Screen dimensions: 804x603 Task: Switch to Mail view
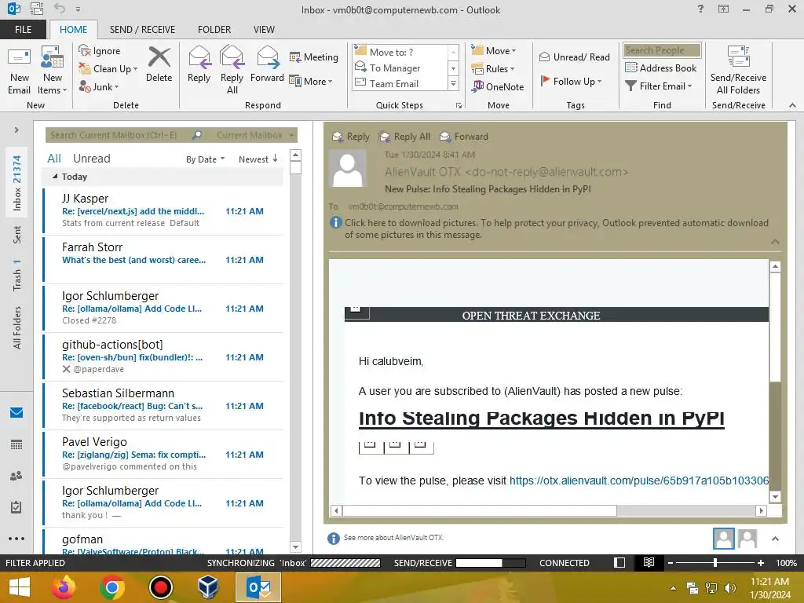16,412
